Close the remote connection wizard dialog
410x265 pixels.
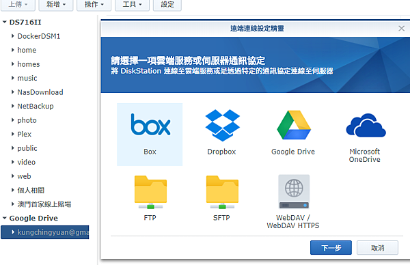click(401, 28)
